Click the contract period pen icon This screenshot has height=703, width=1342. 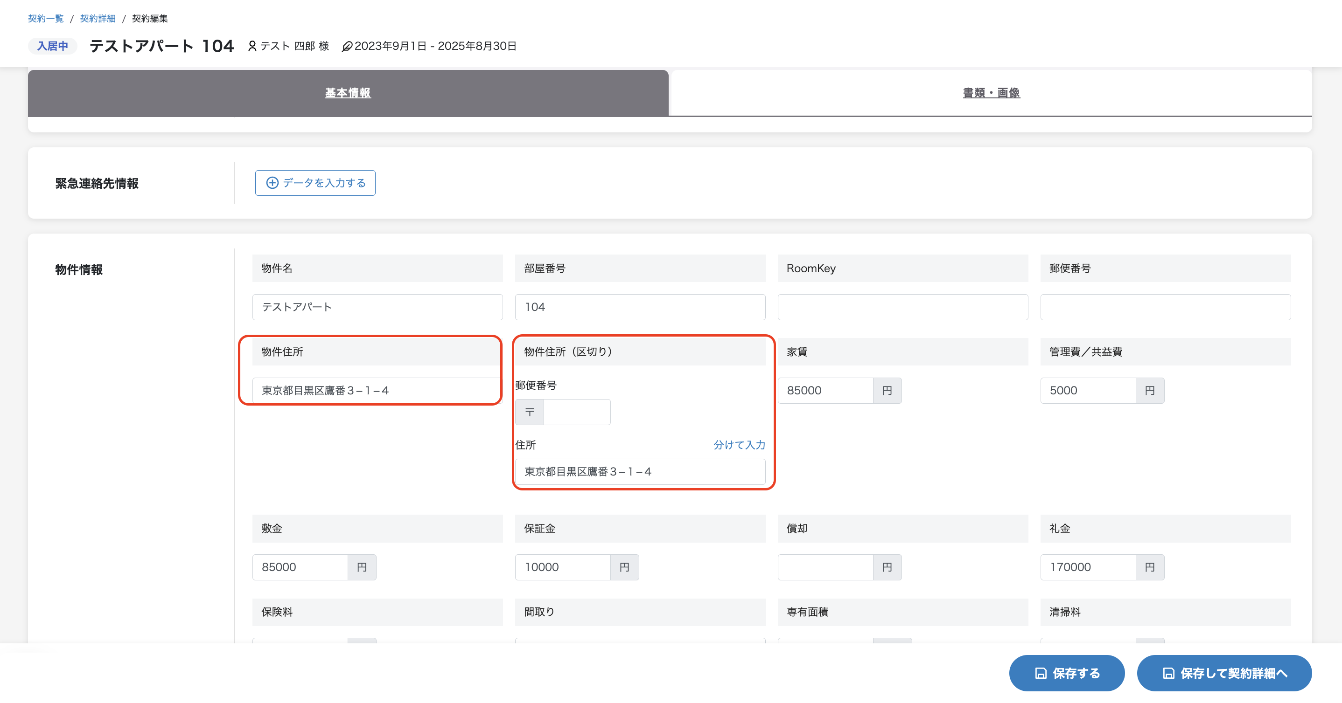(346, 46)
